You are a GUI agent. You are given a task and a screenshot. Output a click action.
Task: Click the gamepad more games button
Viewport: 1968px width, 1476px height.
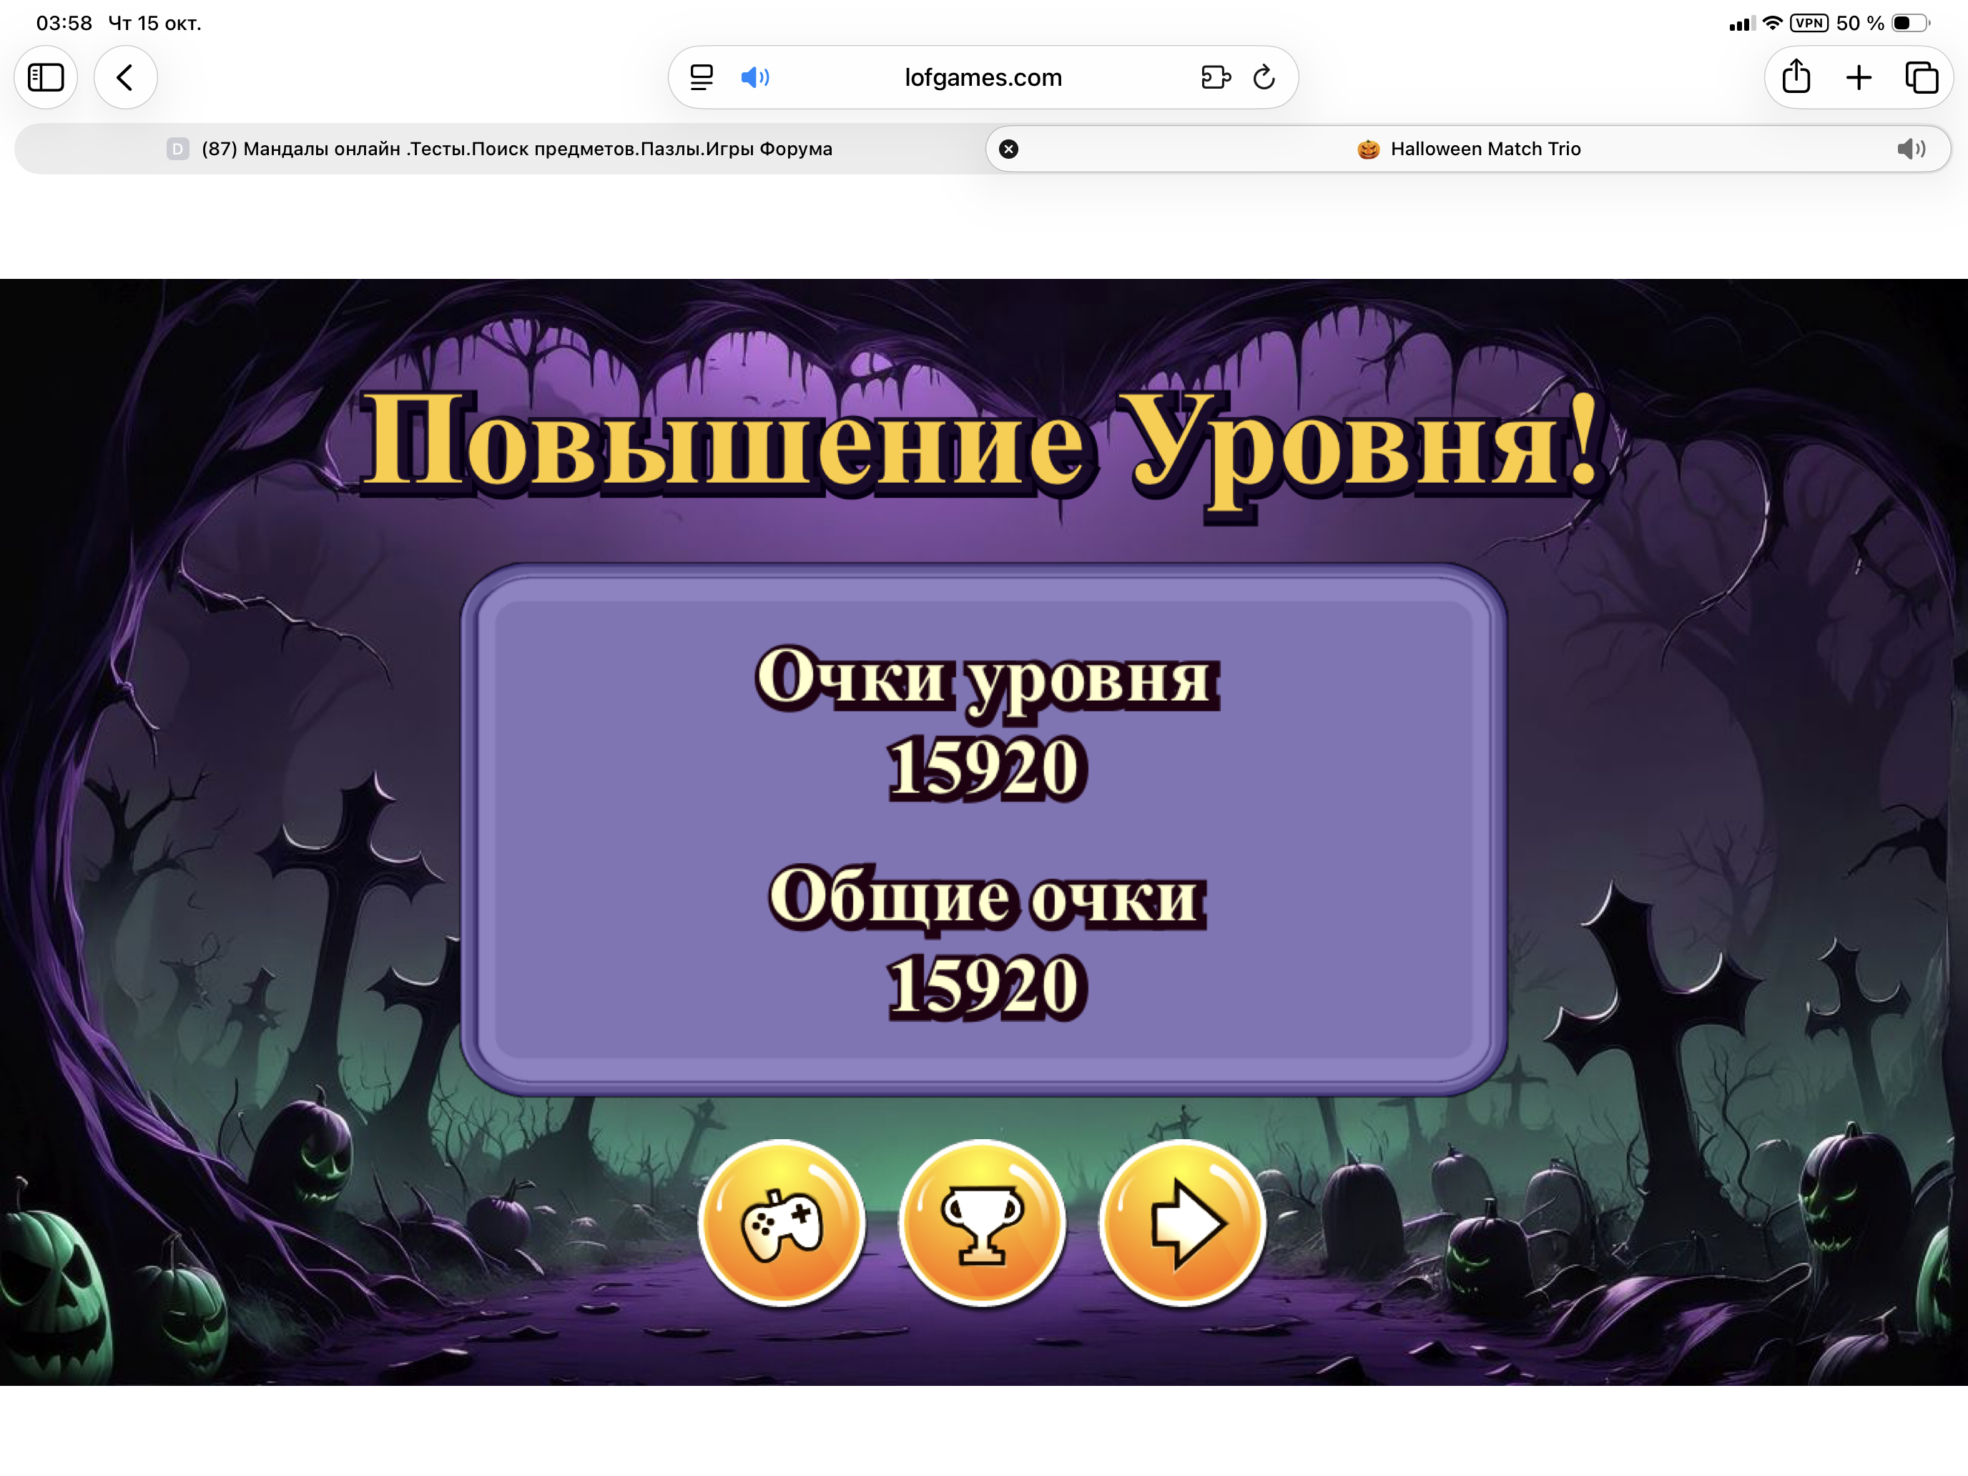pos(781,1224)
